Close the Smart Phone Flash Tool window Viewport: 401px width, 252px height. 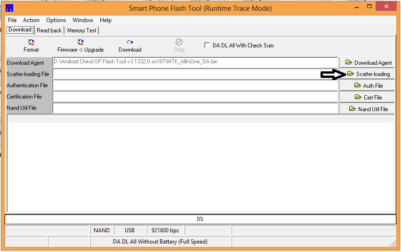point(386,7)
